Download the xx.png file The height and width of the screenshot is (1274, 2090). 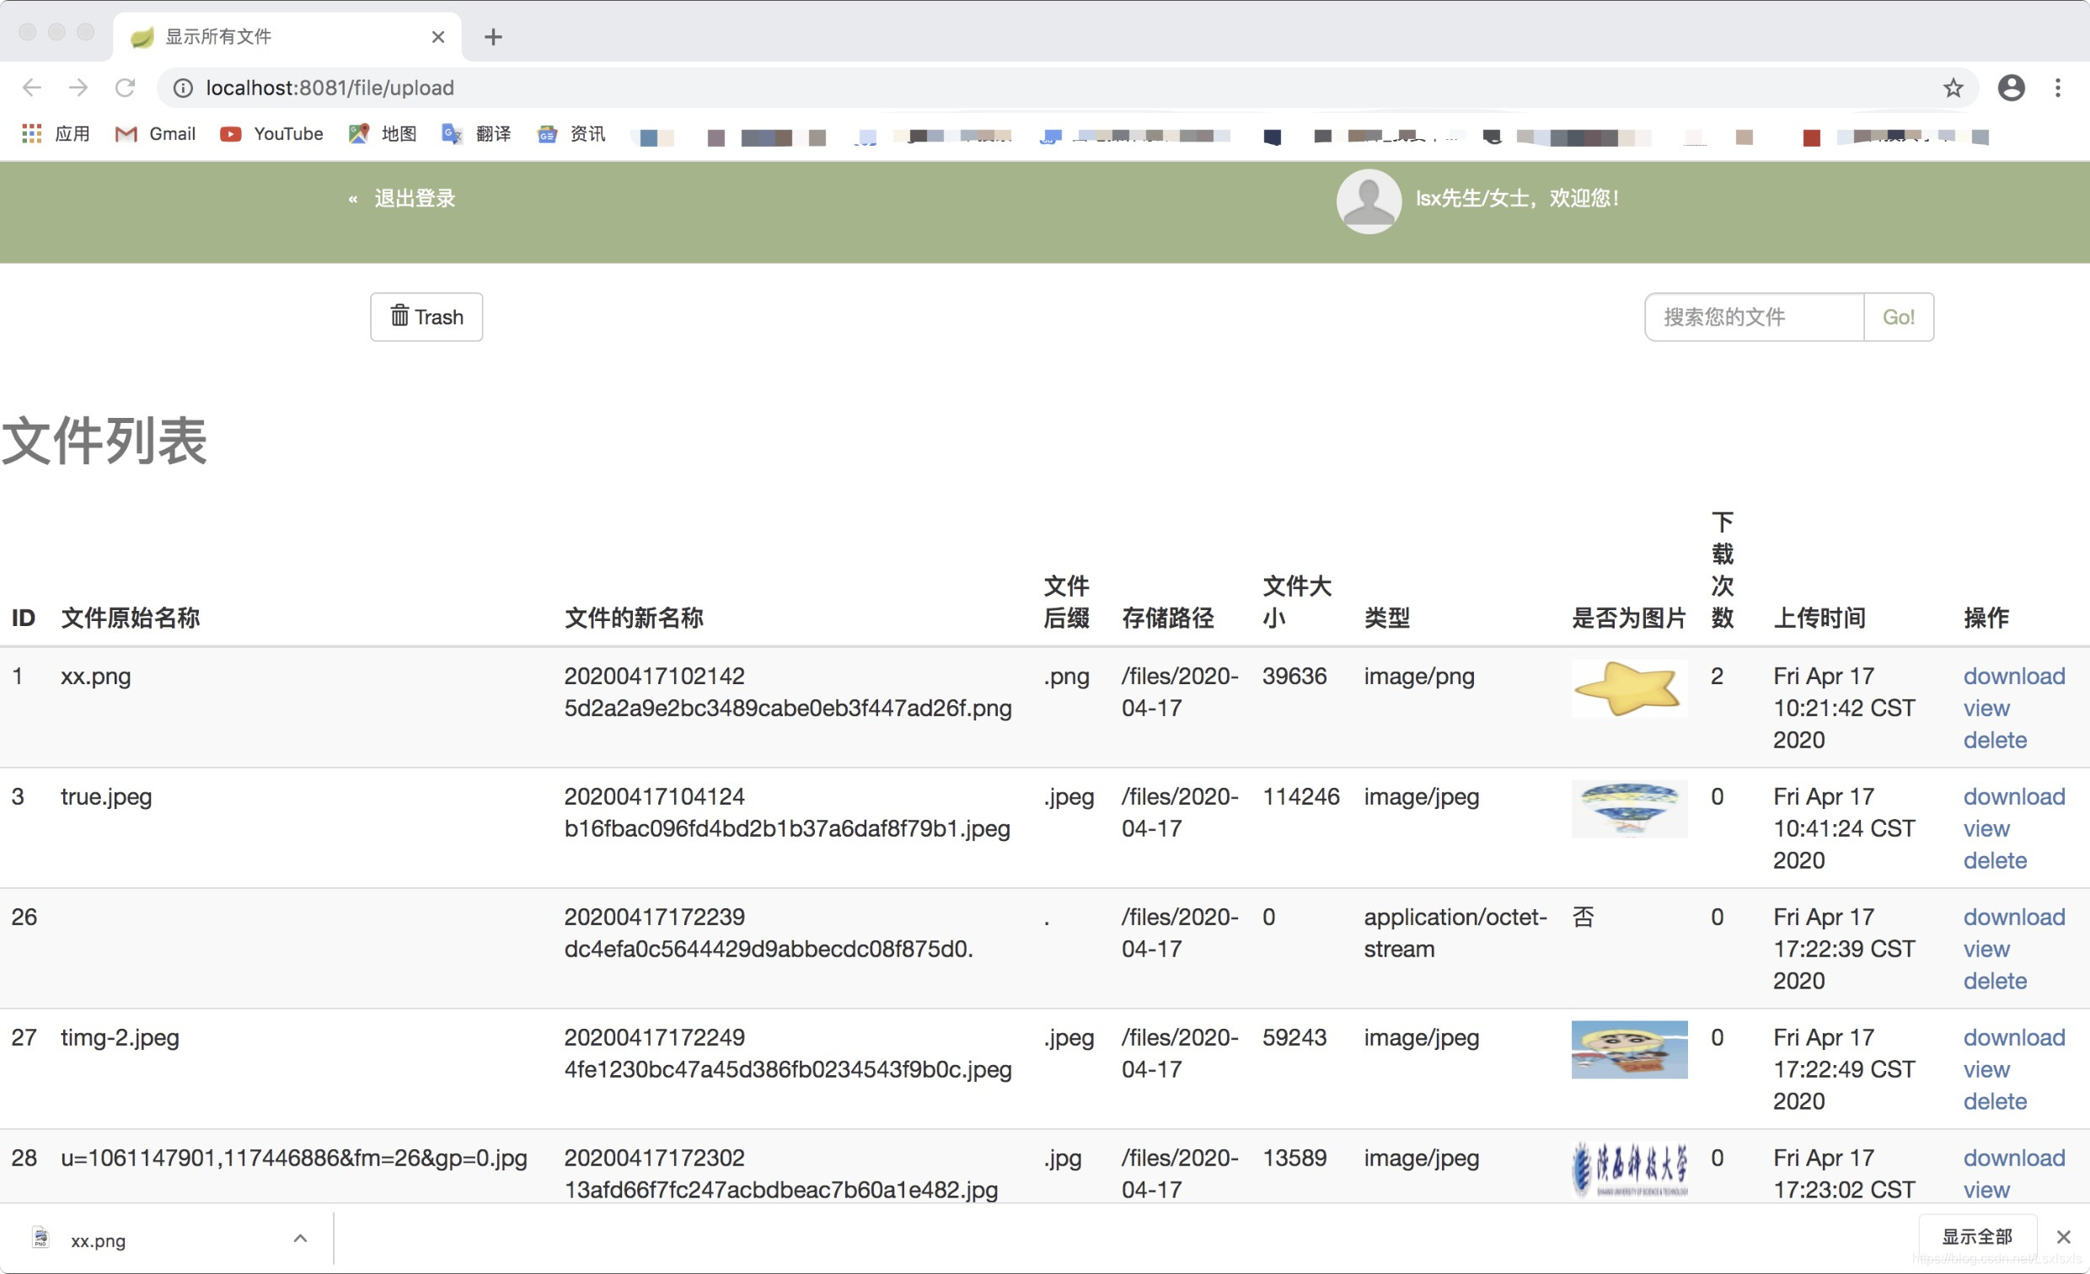point(2013,676)
